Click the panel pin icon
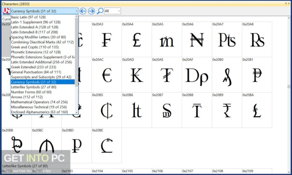This screenshot has width=292, height=175. pyautogui.click(x=286, y=3)
